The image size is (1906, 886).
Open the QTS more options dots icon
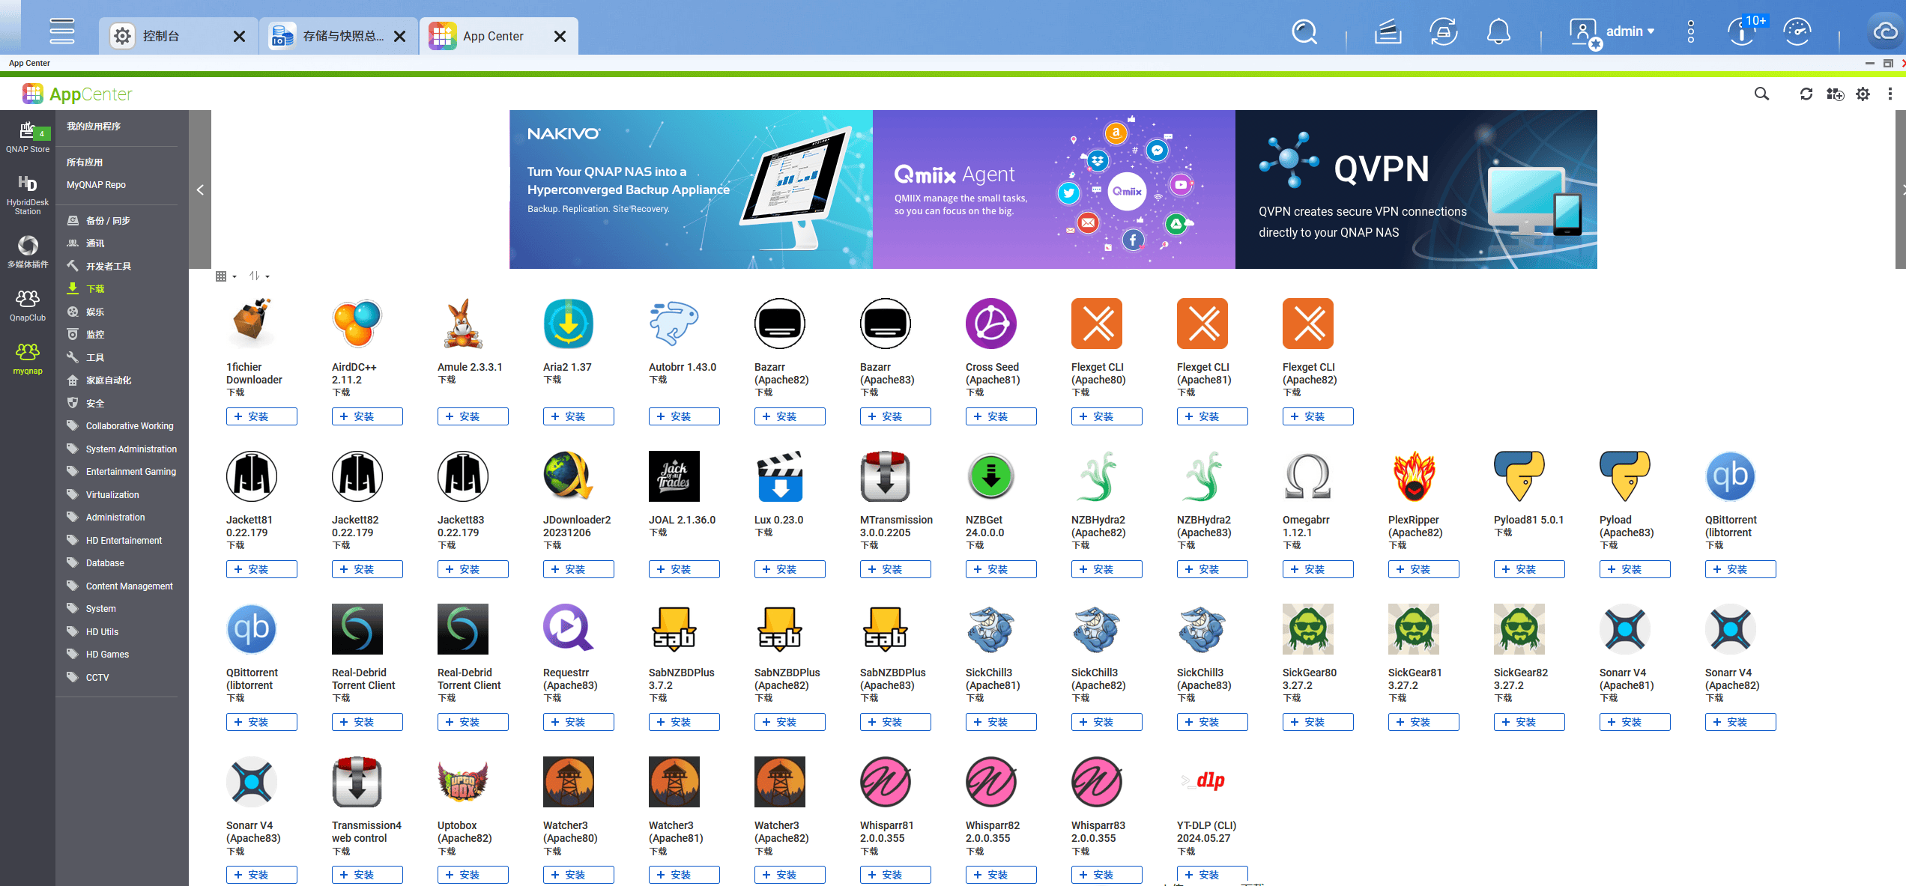click(x=1691, y=31)
